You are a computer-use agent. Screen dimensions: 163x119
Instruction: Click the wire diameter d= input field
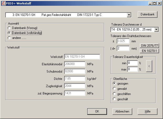click(x=123, y=48)
